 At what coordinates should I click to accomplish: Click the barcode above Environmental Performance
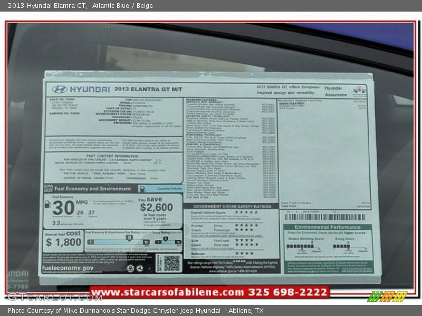325,217
